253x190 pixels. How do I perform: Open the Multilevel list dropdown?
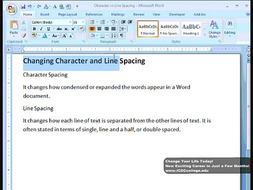117,22
